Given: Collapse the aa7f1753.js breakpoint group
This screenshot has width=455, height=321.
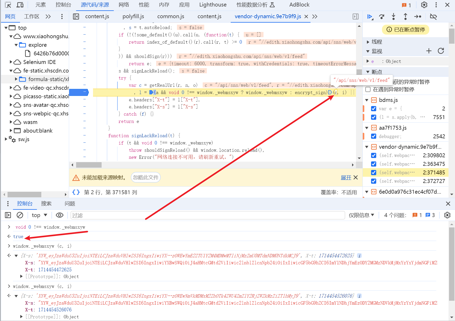Looking at the screenshot, I should click(x=367, y=128).
